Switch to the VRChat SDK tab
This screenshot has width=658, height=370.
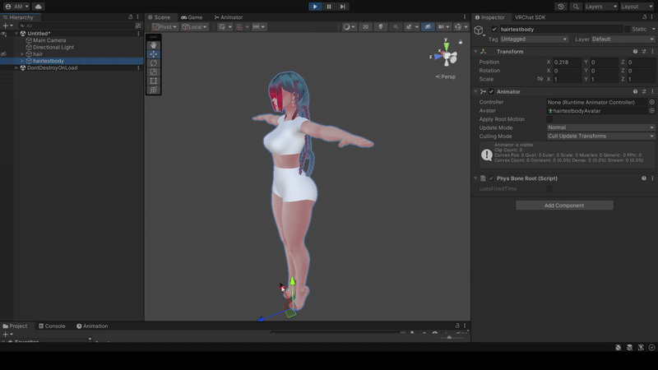(x=532, y=16)
